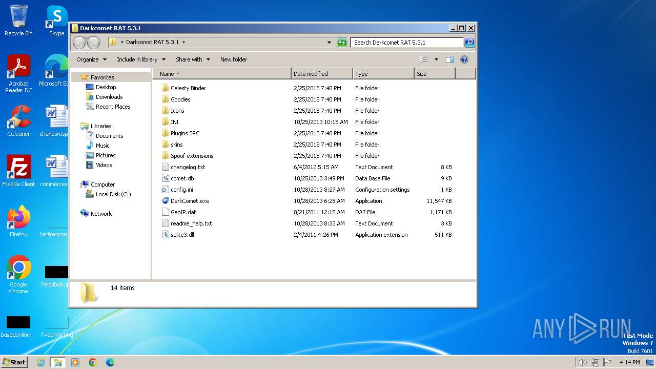Select the sqlite3.dll file icon
656x369 pixels.
click(165, 235)
